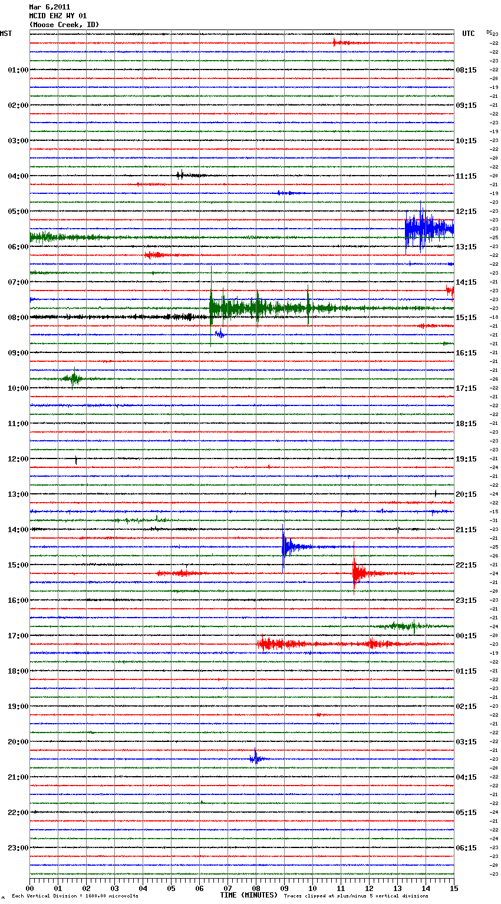
Task: Click the Traces clipped footnote text
Action: (356, 896)
